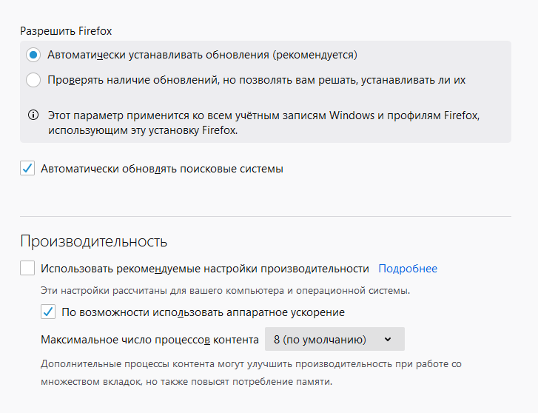This screenshot has width=538, height=413.
Task: Enable recommended performance settings checkbox
Action: tap(27, 268)
